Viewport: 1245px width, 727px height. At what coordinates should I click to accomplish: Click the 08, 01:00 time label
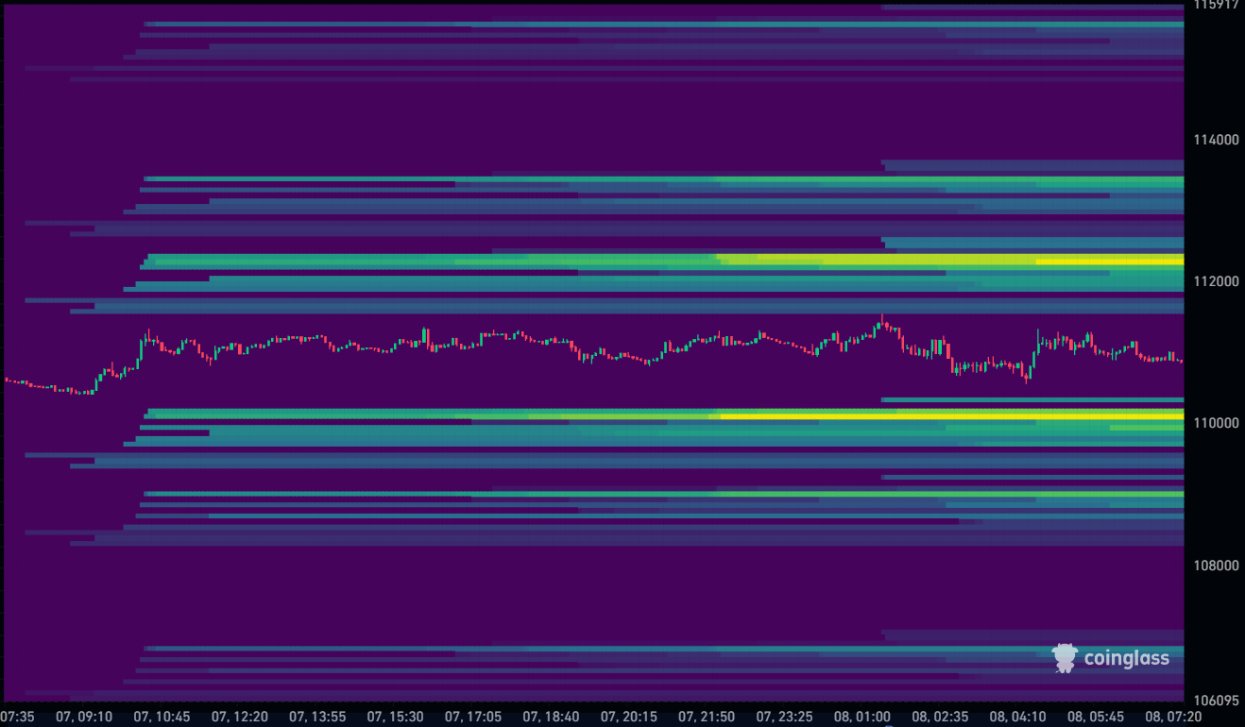click(861, 717)
